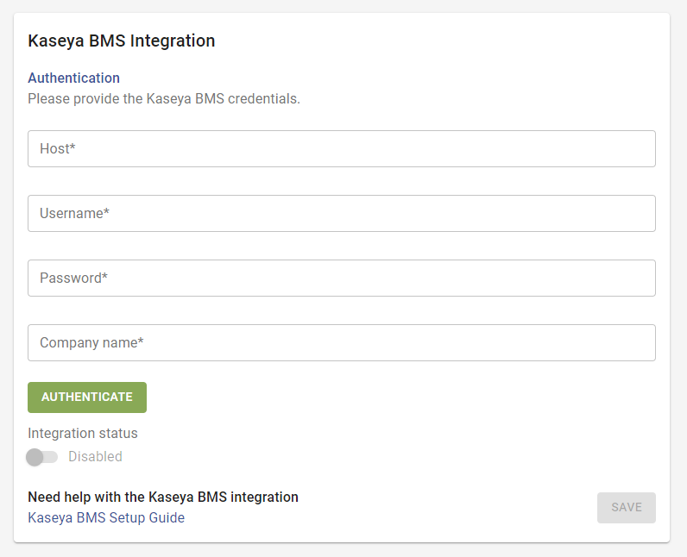Open the Kaseya BMS Setup Guide link
This screenshot has height=557, width=687.
[x=106, y=518]
